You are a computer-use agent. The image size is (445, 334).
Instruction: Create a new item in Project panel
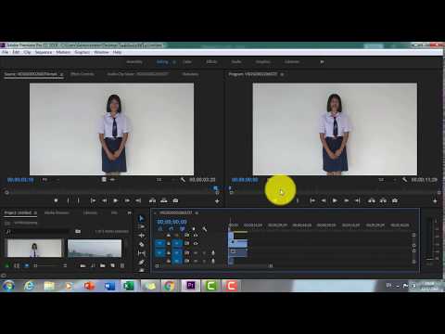coord(112,265)
